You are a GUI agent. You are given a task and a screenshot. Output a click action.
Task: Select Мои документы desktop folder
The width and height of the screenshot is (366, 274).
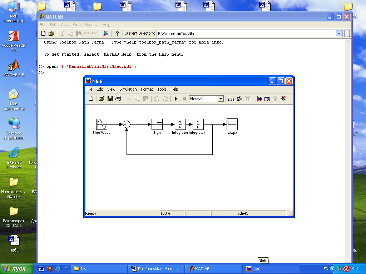click(x=14, y=100)
